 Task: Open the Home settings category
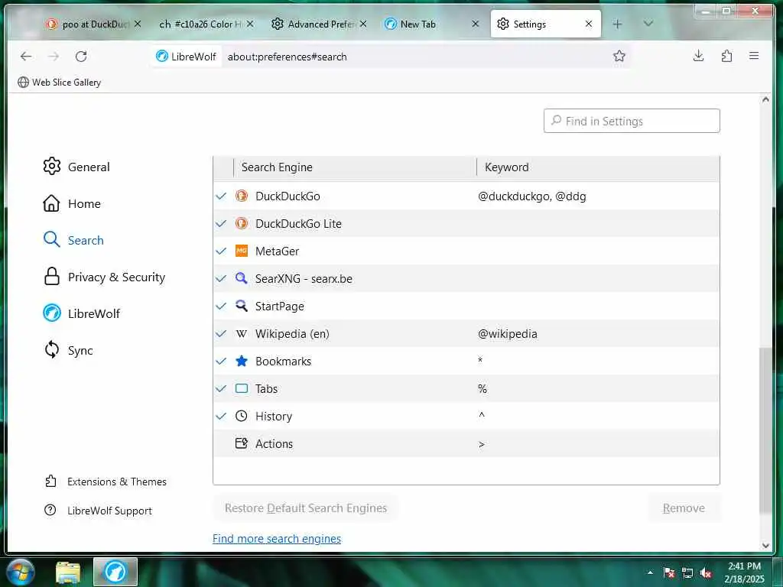72,203
